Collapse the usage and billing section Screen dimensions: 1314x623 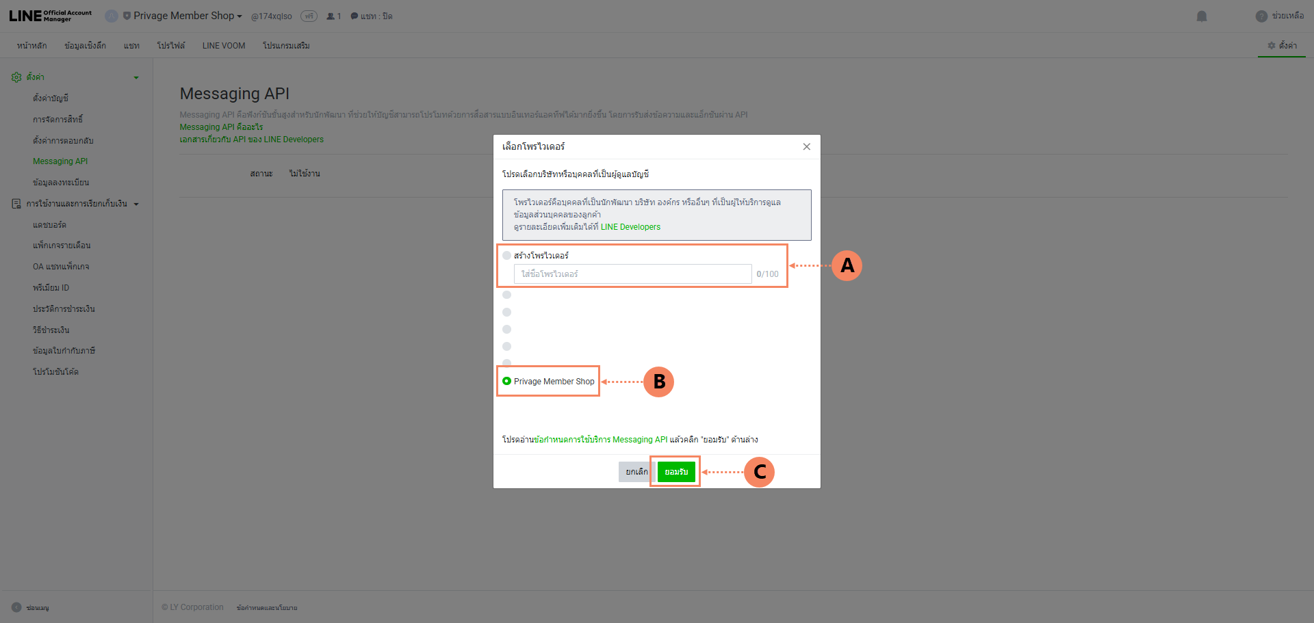coord(136,204)
